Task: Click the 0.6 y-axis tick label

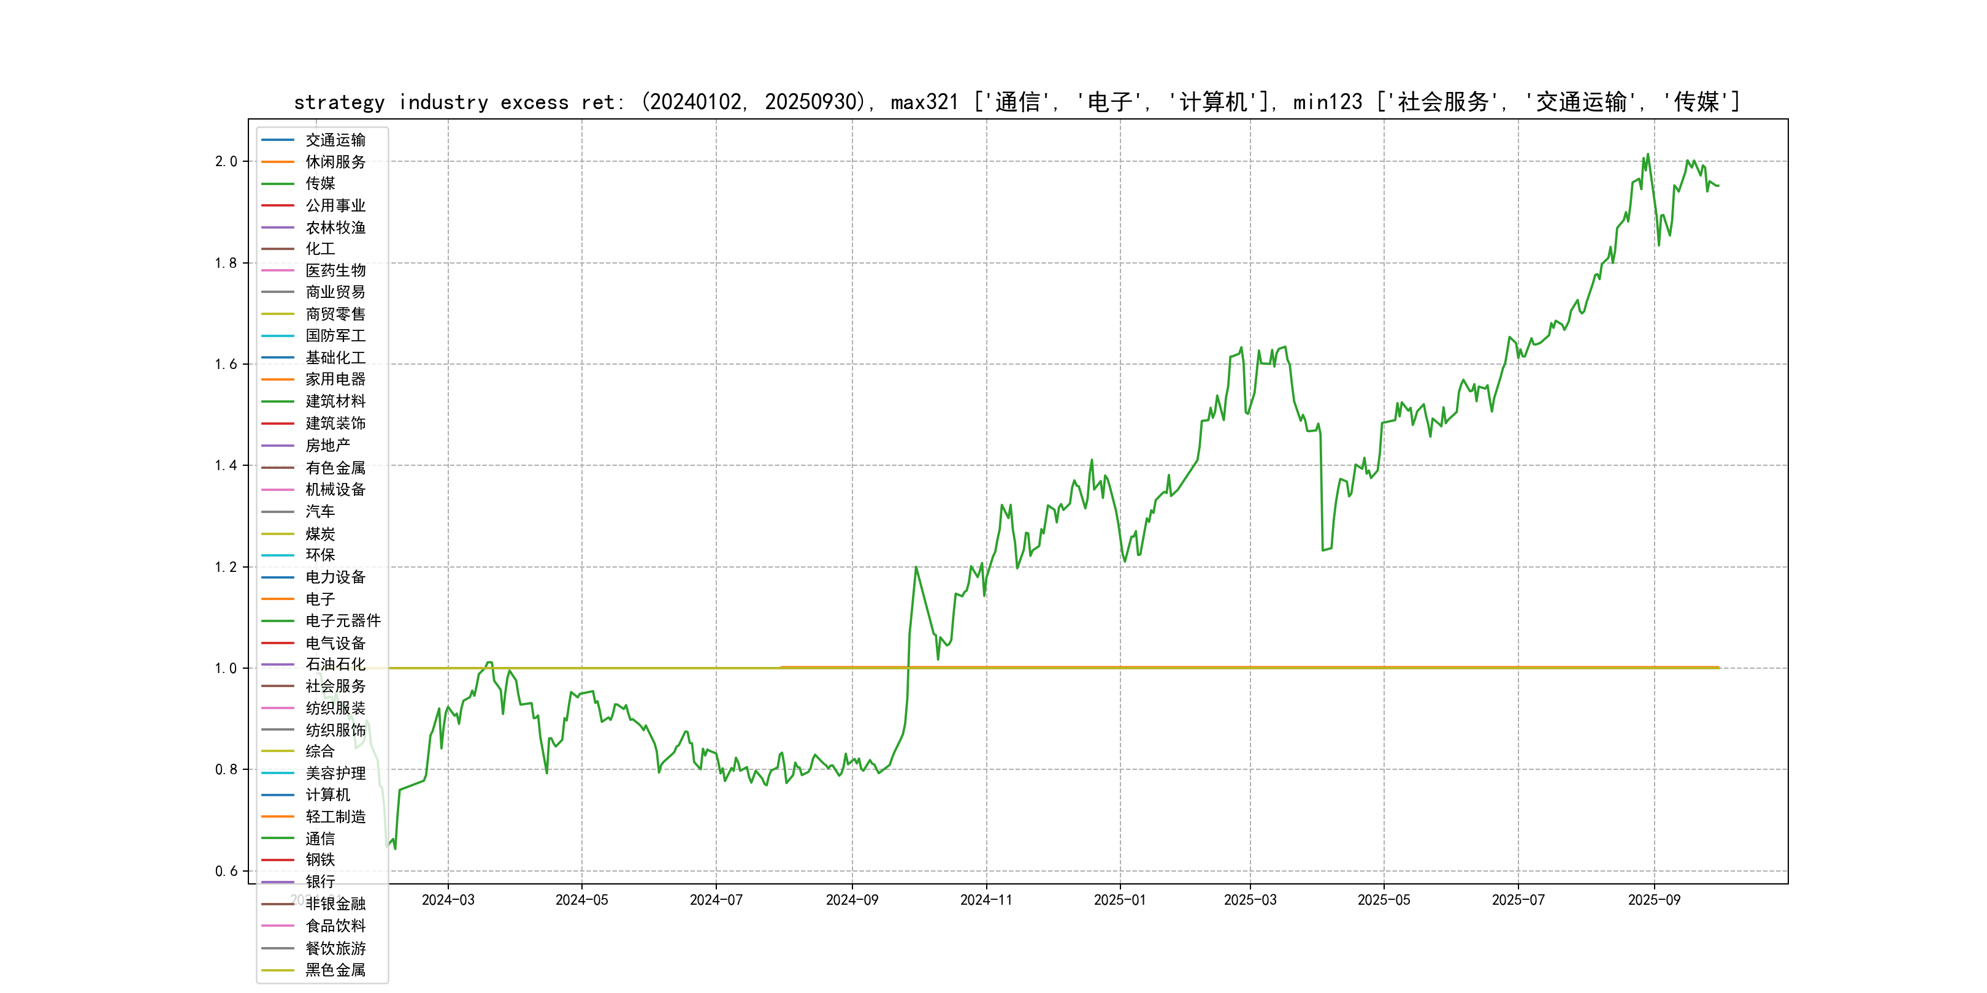Action: 226,871
